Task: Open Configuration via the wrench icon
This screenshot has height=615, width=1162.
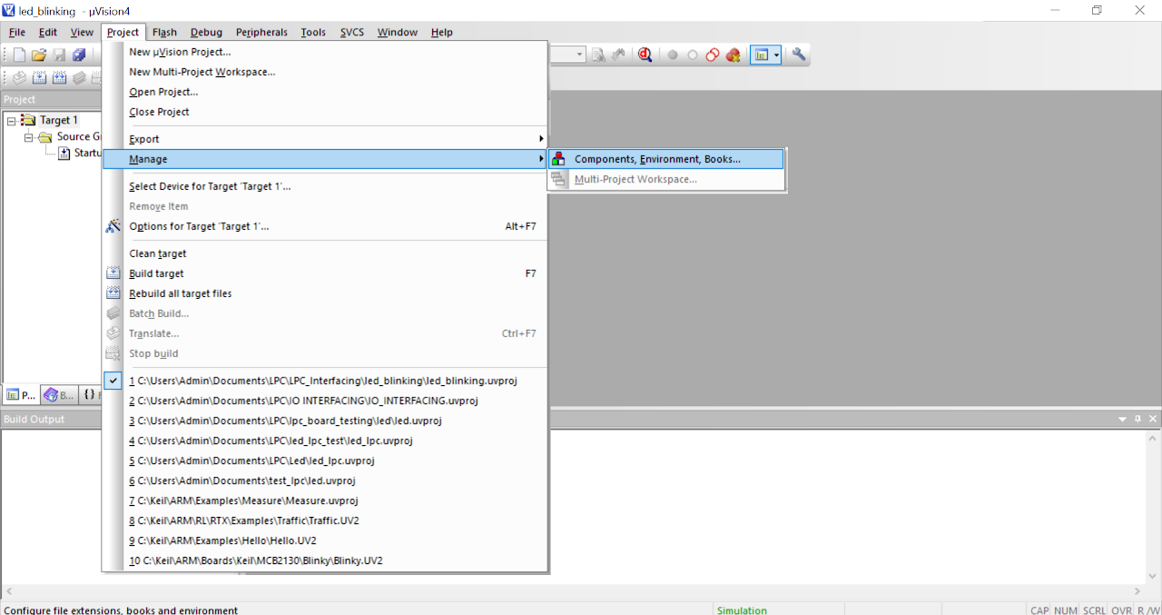Action: click(x=799, y=55)
